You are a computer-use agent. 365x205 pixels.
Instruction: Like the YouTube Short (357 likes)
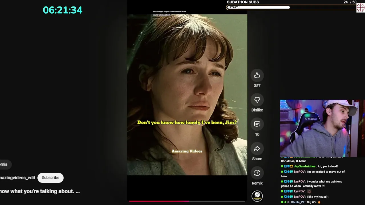coord(257,75)
